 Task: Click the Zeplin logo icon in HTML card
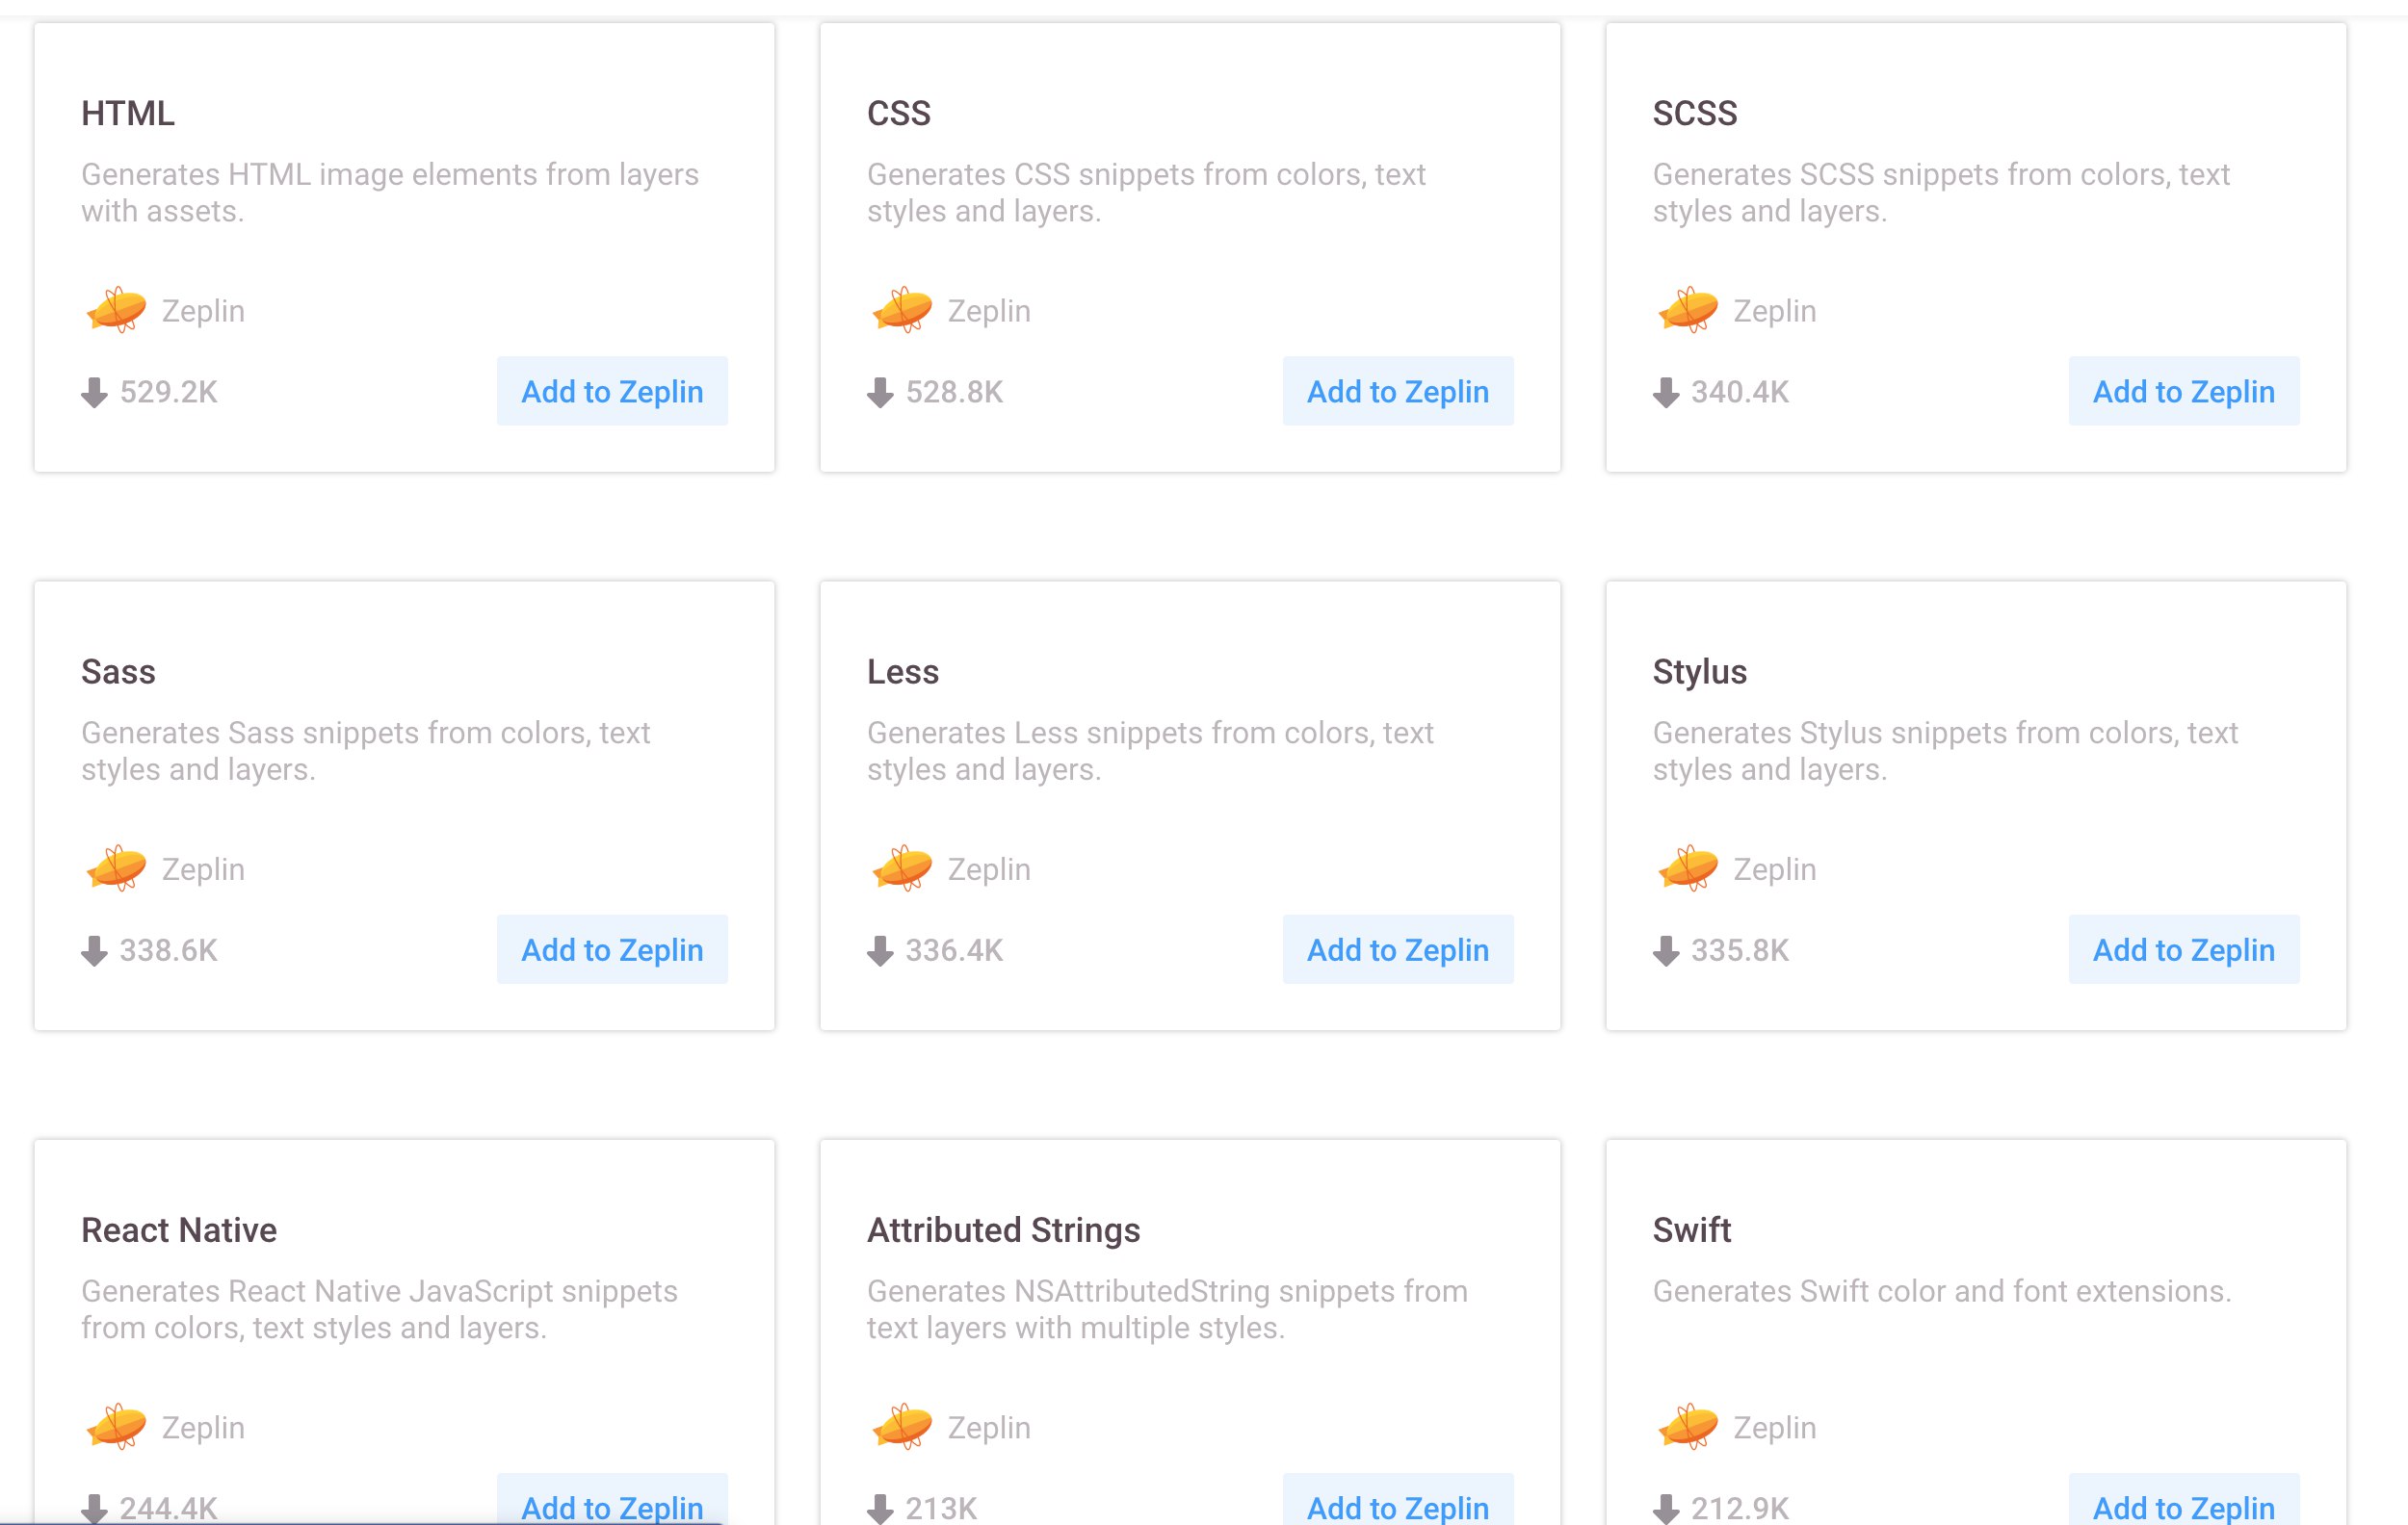[x=116, y=310]
